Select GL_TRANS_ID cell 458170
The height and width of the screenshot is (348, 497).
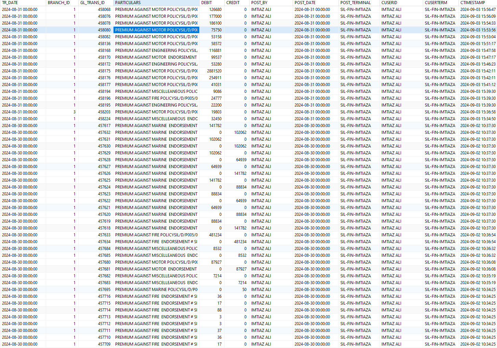coord(104,57)
